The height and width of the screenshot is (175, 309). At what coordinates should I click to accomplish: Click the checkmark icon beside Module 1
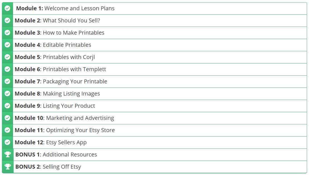pyautogui.click(x=7, y=8)
